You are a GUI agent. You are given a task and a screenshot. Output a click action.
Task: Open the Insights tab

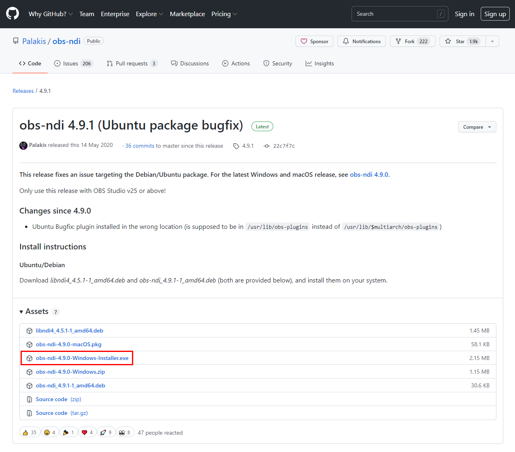[x=320, y=63]
